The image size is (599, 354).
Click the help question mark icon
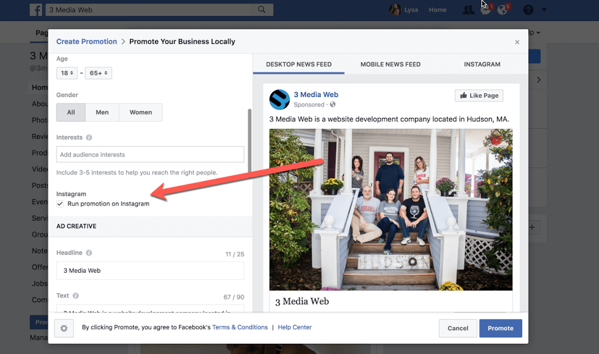pyautogui.click(x=529, y=10)
